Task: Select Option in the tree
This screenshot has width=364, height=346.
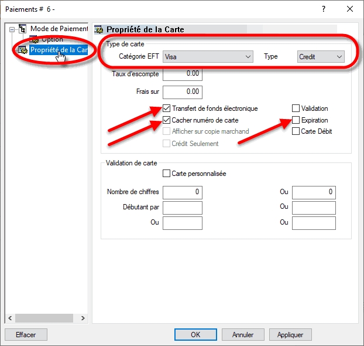Action: [x=52, y=39]
